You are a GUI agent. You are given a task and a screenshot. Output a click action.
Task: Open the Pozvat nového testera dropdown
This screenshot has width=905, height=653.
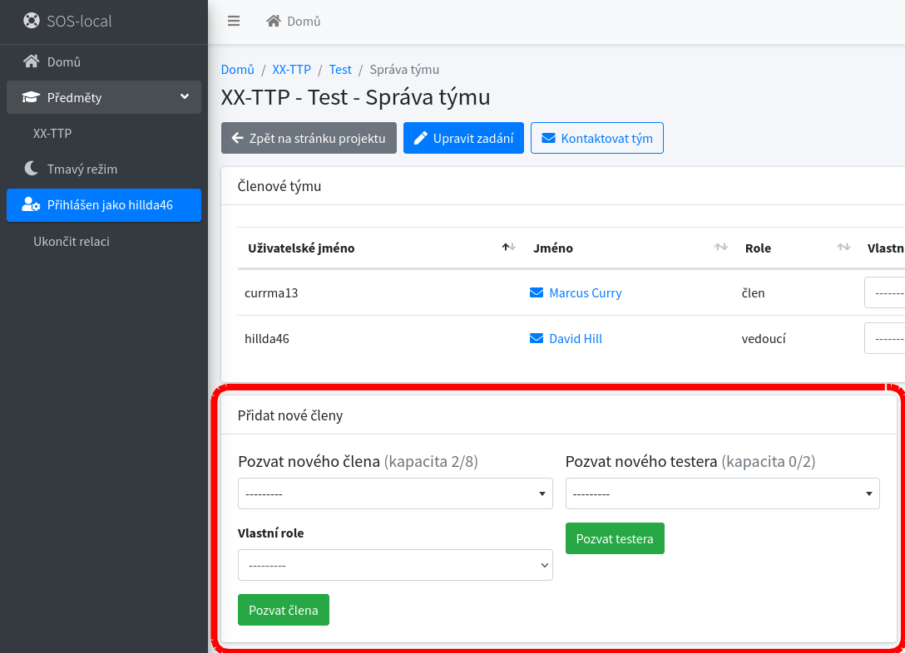[723, 493]
